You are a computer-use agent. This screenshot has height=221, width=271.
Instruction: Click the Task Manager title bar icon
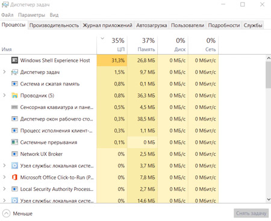(5, 4)
